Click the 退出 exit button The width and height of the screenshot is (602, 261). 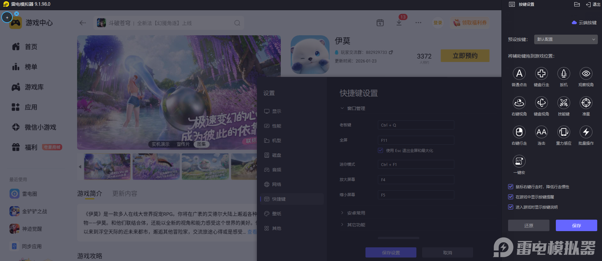(593, 4)
